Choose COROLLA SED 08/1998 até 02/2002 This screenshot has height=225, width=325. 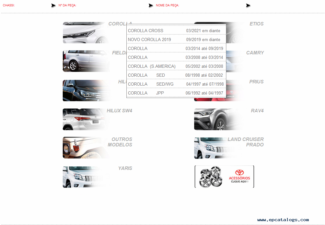[x=176, y=75]
